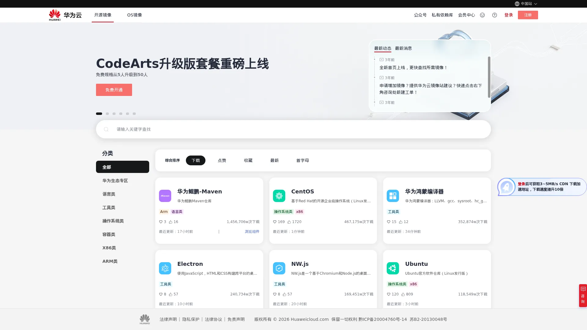
Task: Favorite Ubuntu with its heart icon
Action: click(389, 294)
